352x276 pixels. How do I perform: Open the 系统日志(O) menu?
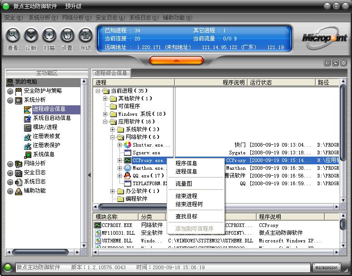point(144,18)
